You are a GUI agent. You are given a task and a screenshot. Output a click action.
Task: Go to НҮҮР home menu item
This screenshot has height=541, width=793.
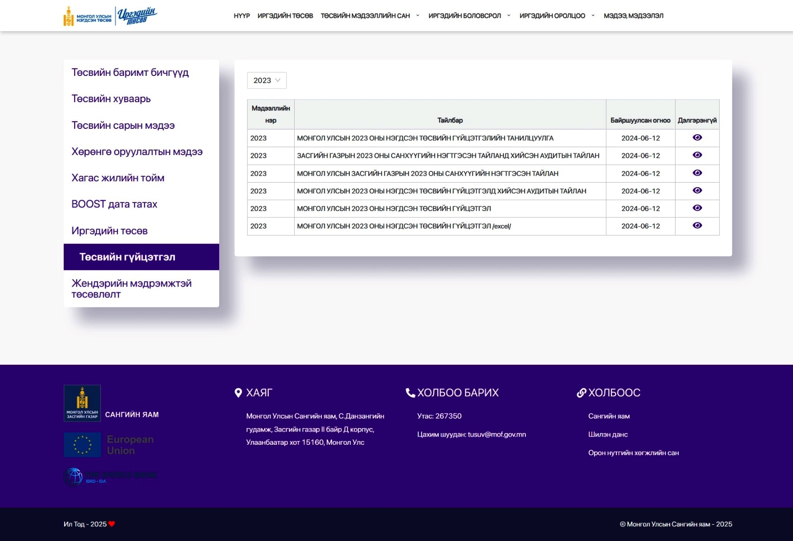coord(242,16)
